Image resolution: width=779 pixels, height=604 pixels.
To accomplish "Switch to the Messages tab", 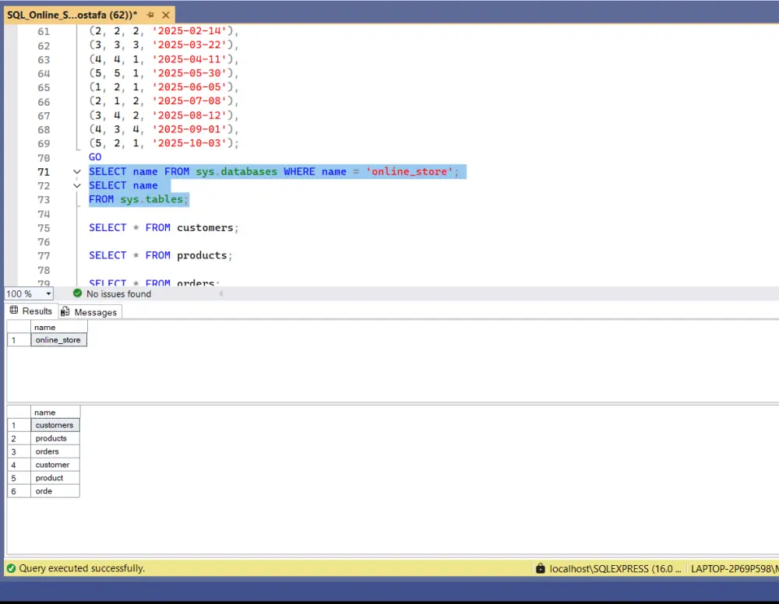I will click(x=95, y=312).
